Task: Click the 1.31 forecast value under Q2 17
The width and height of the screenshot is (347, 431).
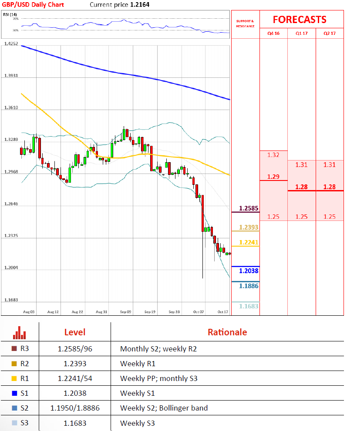Action: [330, 165]
